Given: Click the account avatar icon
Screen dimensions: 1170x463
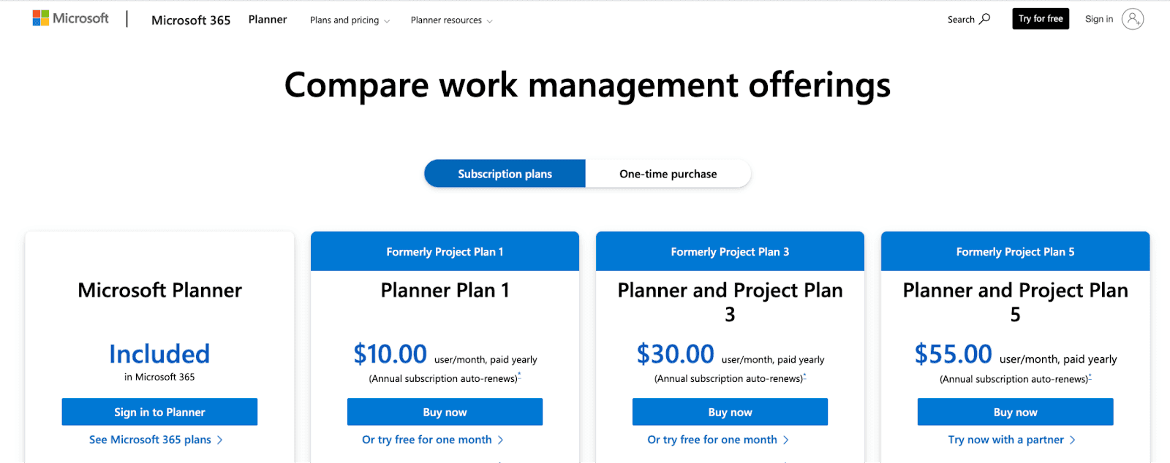Looking at the screenshot, I should tap(1133, 19).
